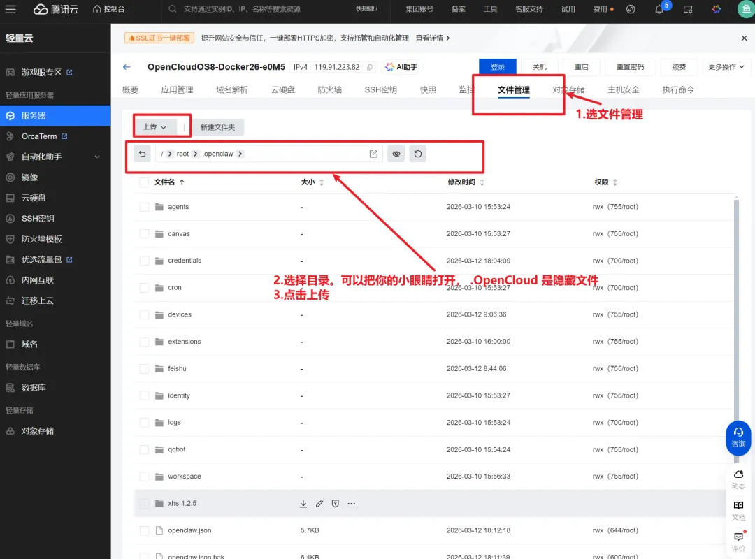Check the box for the feishu folder
Viewport: 755px width, 559px height.
pos(144,368)
